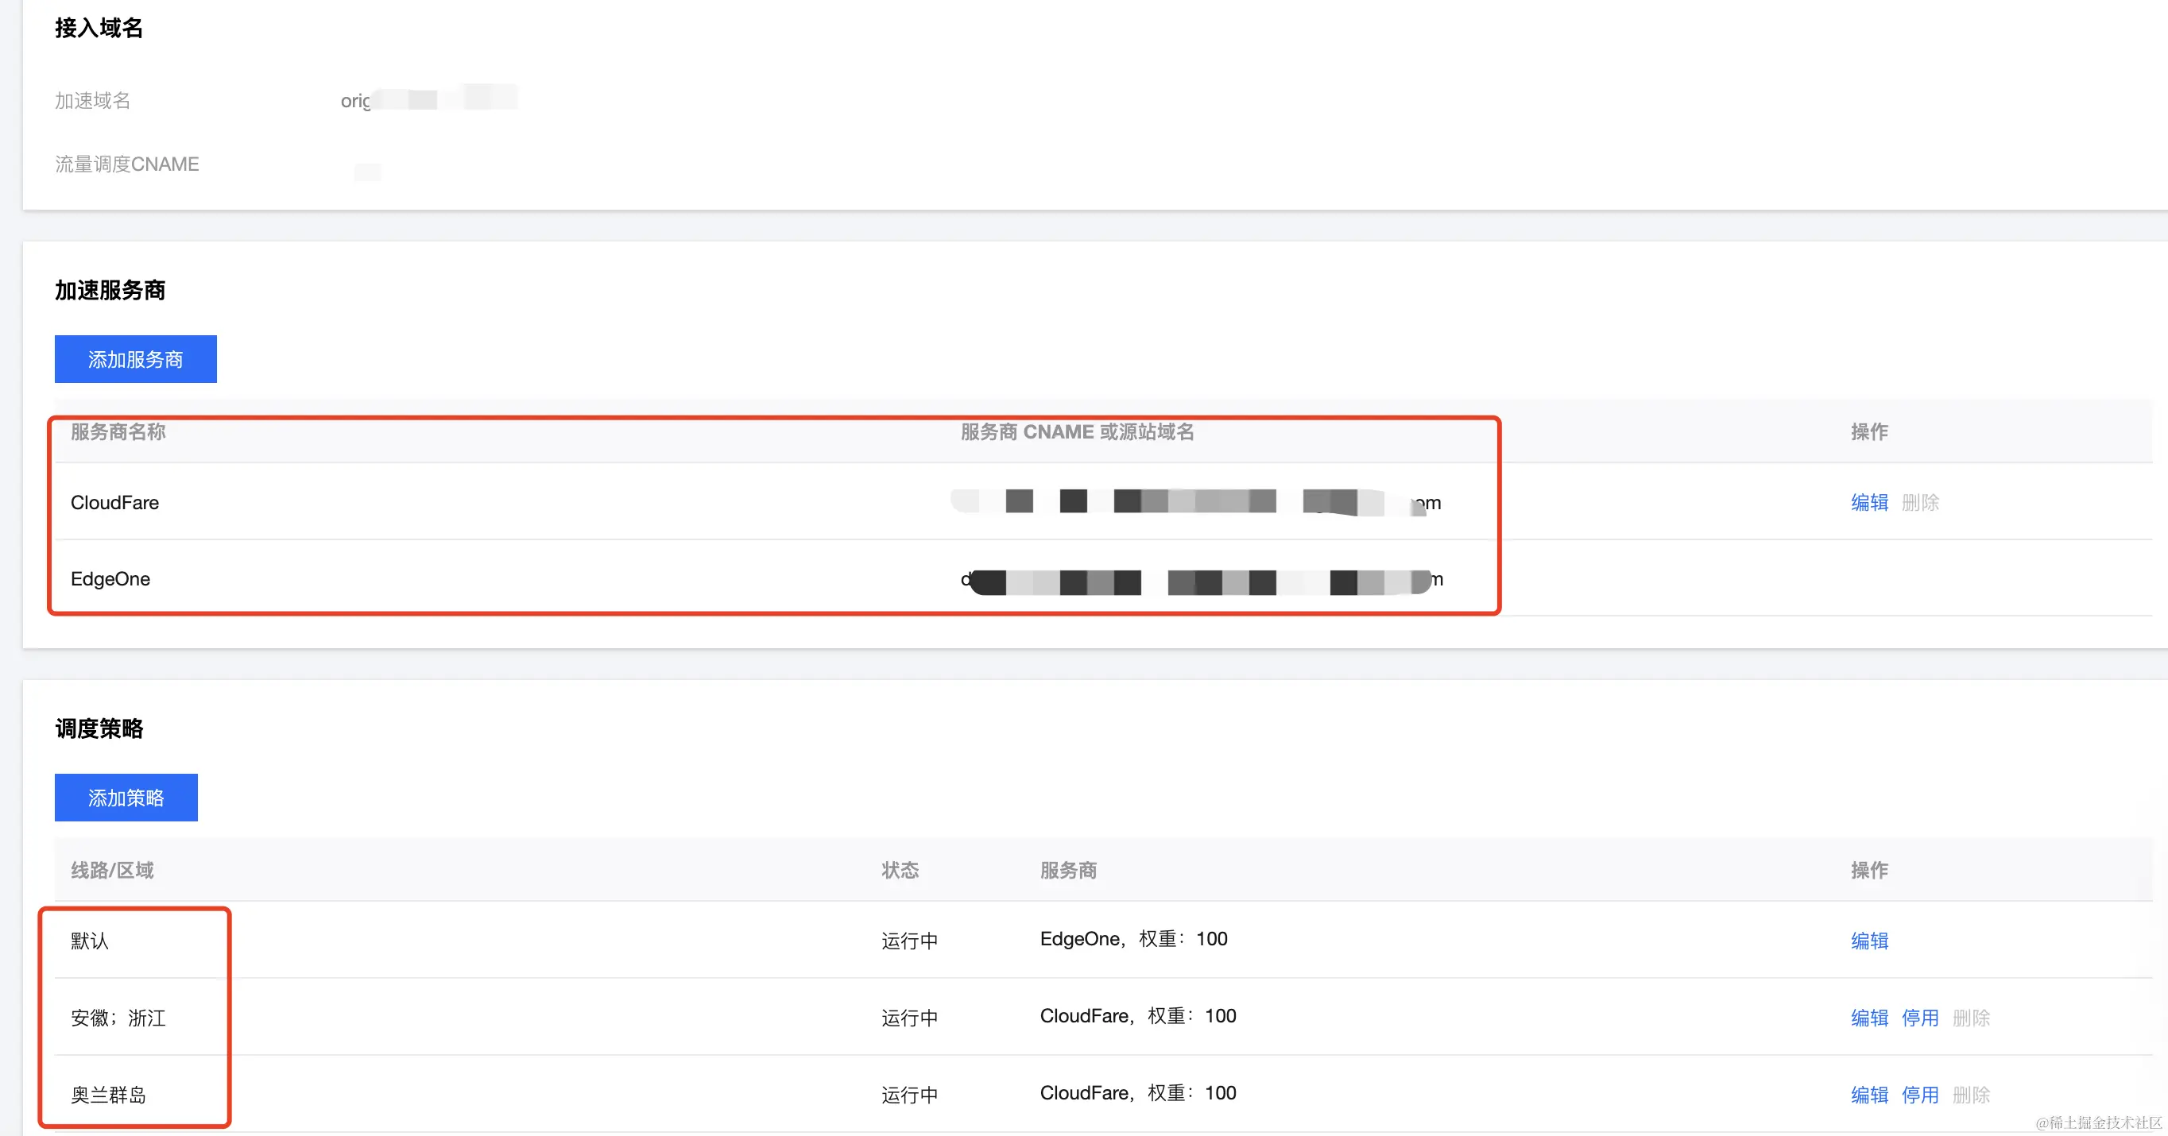Edit the CloudFare provider row
This screenshot has height=1136, width=2168.
click(x=1869, y=502)
